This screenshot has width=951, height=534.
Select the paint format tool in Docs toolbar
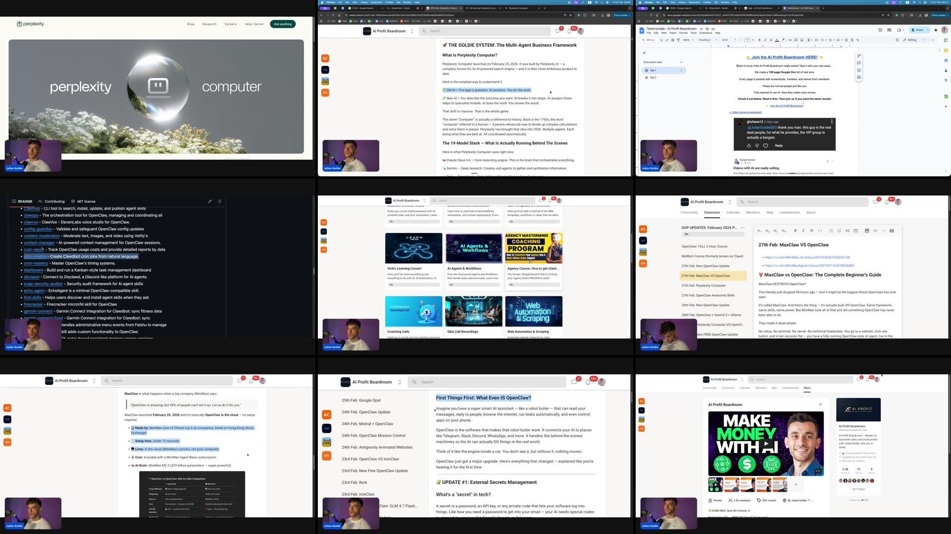678,40
